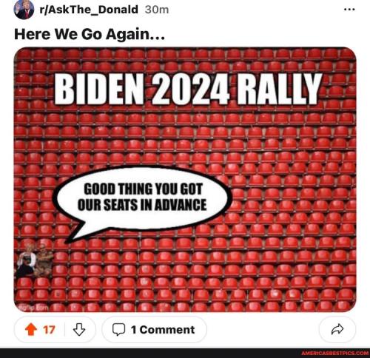Visit the r/AskThe_Donald subreddit name
The width and height of the screenshot is (370, 358).
pos(89,10)
